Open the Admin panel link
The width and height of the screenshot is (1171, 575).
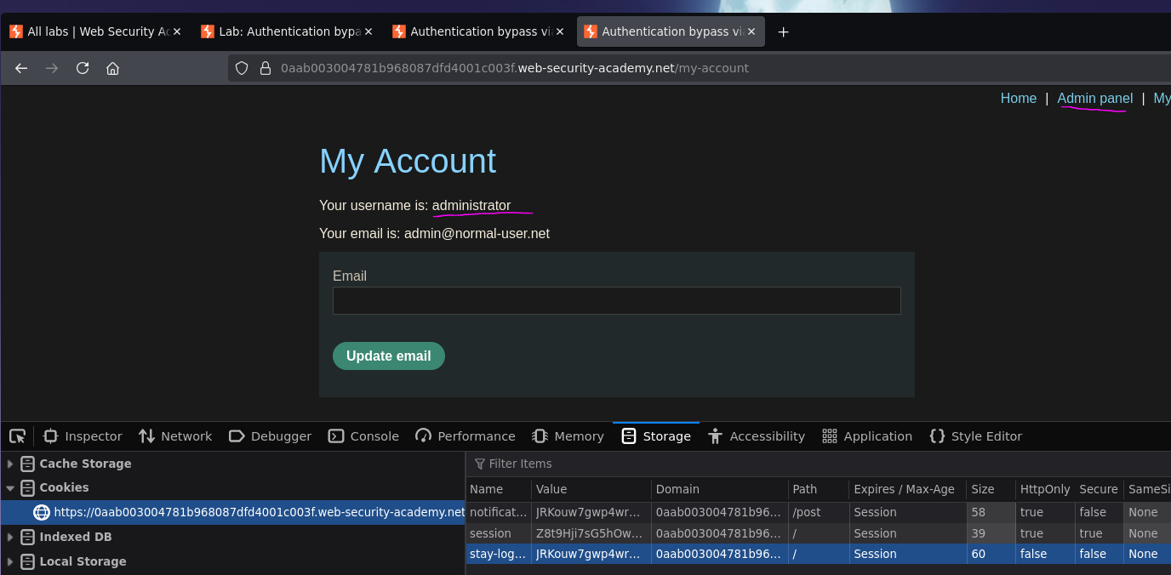click(x=1095, y=99)
